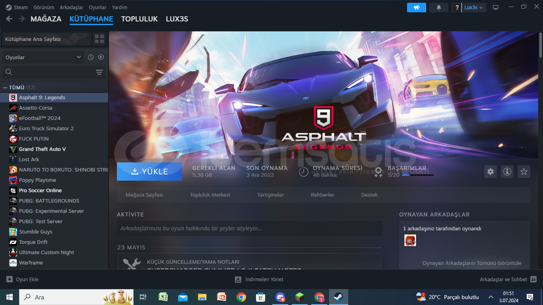
Task: Click the achievements progress bar
Action: click(x=417, y=175)
